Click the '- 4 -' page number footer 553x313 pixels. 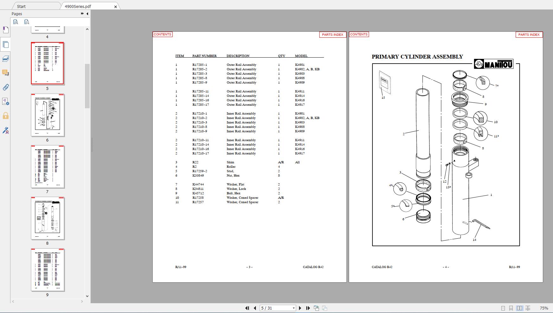pyautogui.click(x=446, y=267)
